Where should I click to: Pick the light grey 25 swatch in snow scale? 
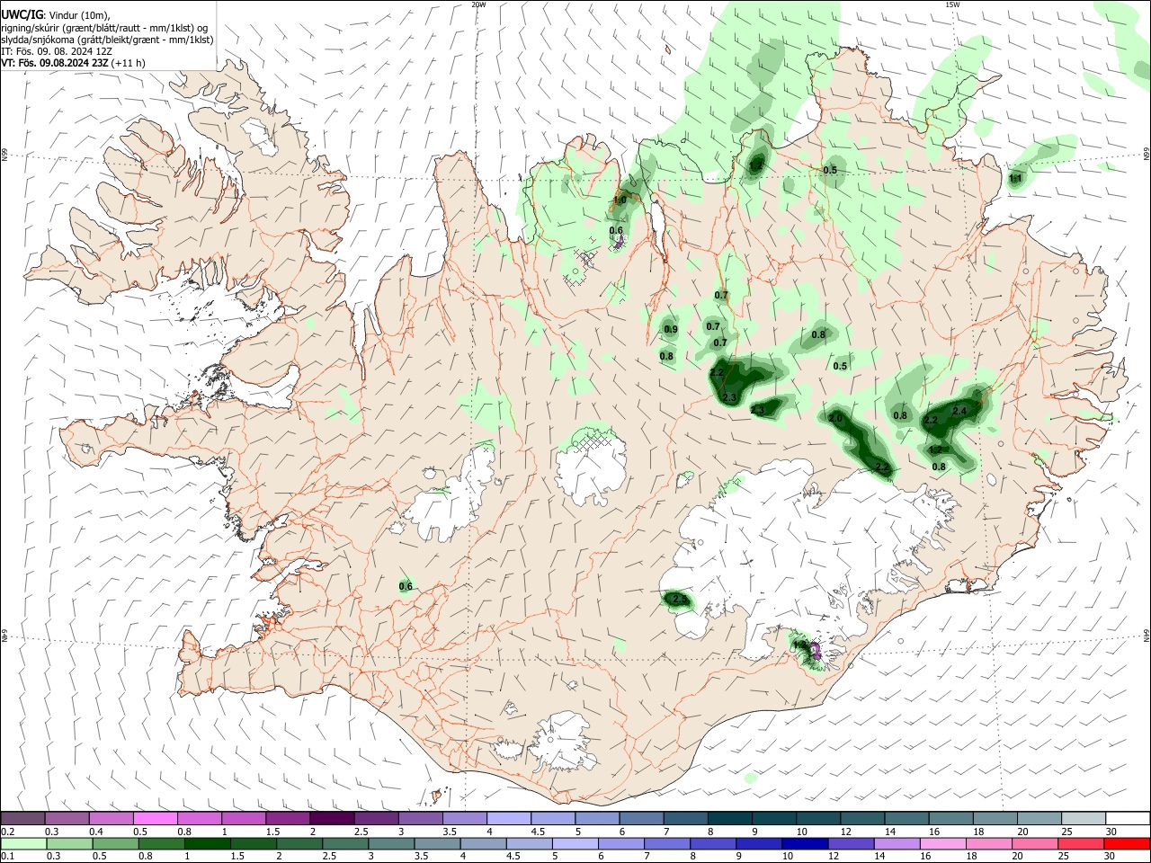coord(1084,819)
